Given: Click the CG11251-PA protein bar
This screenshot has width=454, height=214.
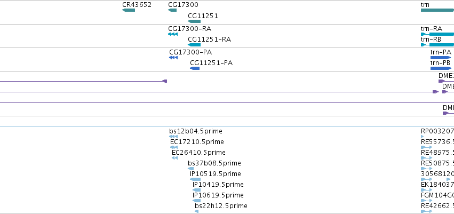Looking at the screenshot, I should [195, 68].
